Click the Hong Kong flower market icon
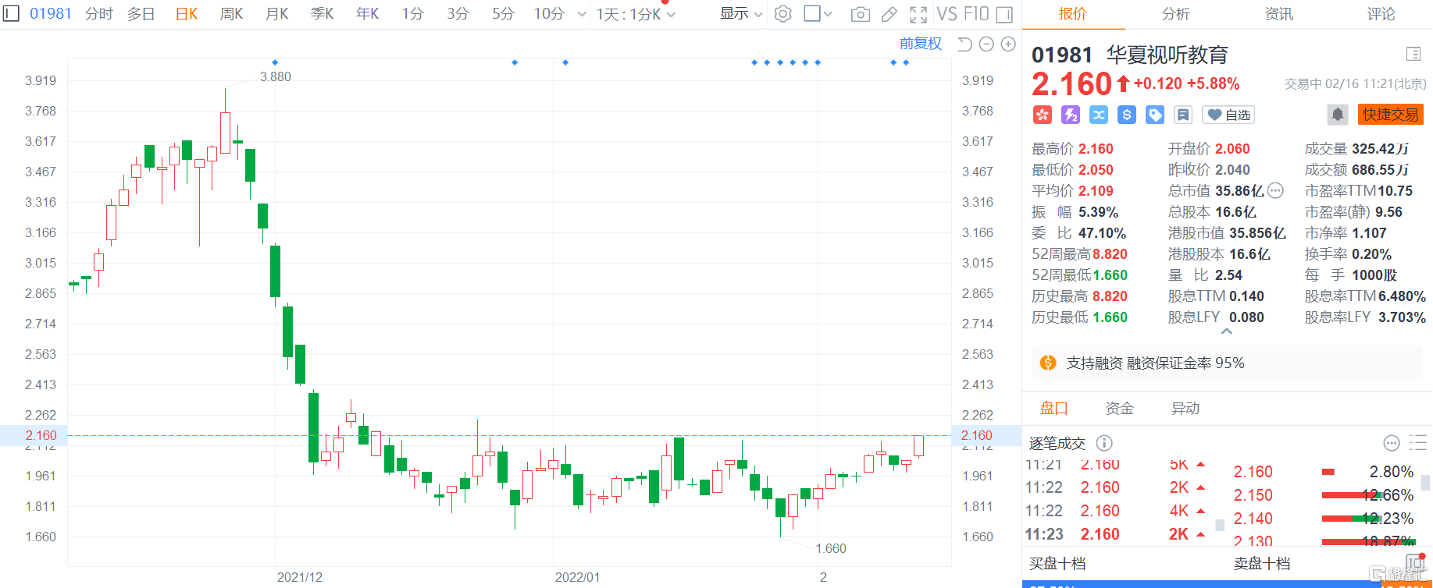1433x588 pixels. [x=1043, y=115]
